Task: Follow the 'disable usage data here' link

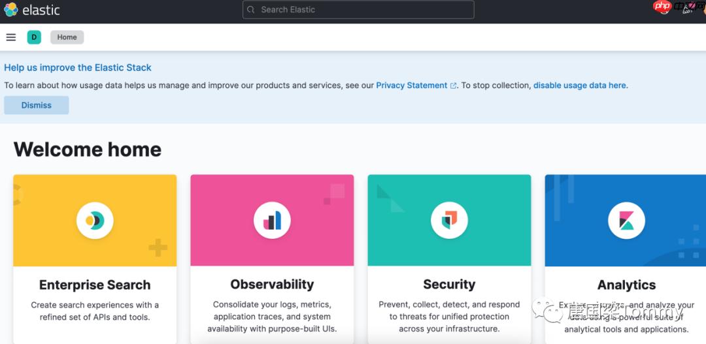Action: [x=579, y=86]
